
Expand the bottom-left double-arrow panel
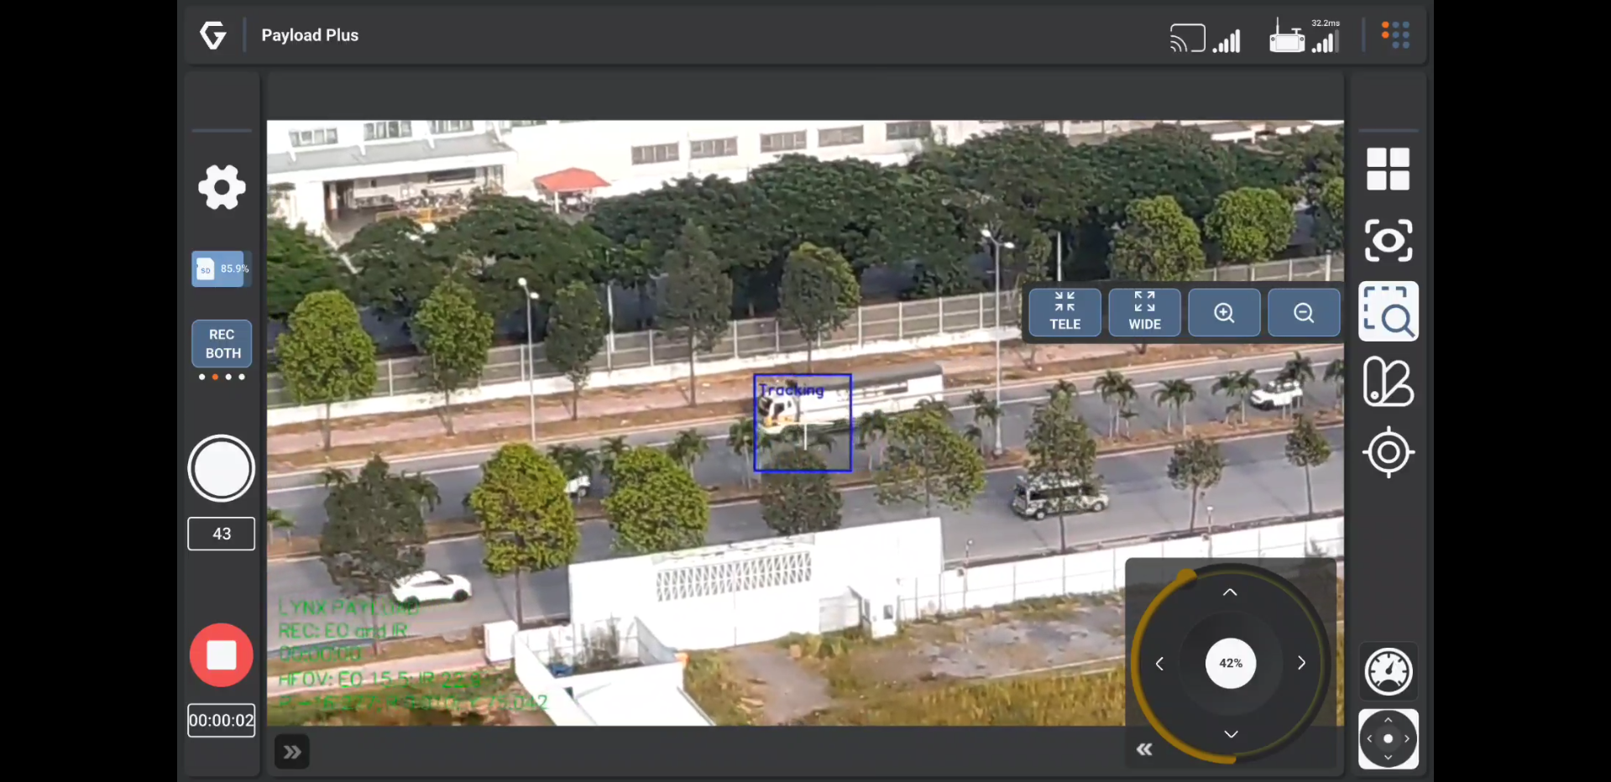click(x=290, y=751)
